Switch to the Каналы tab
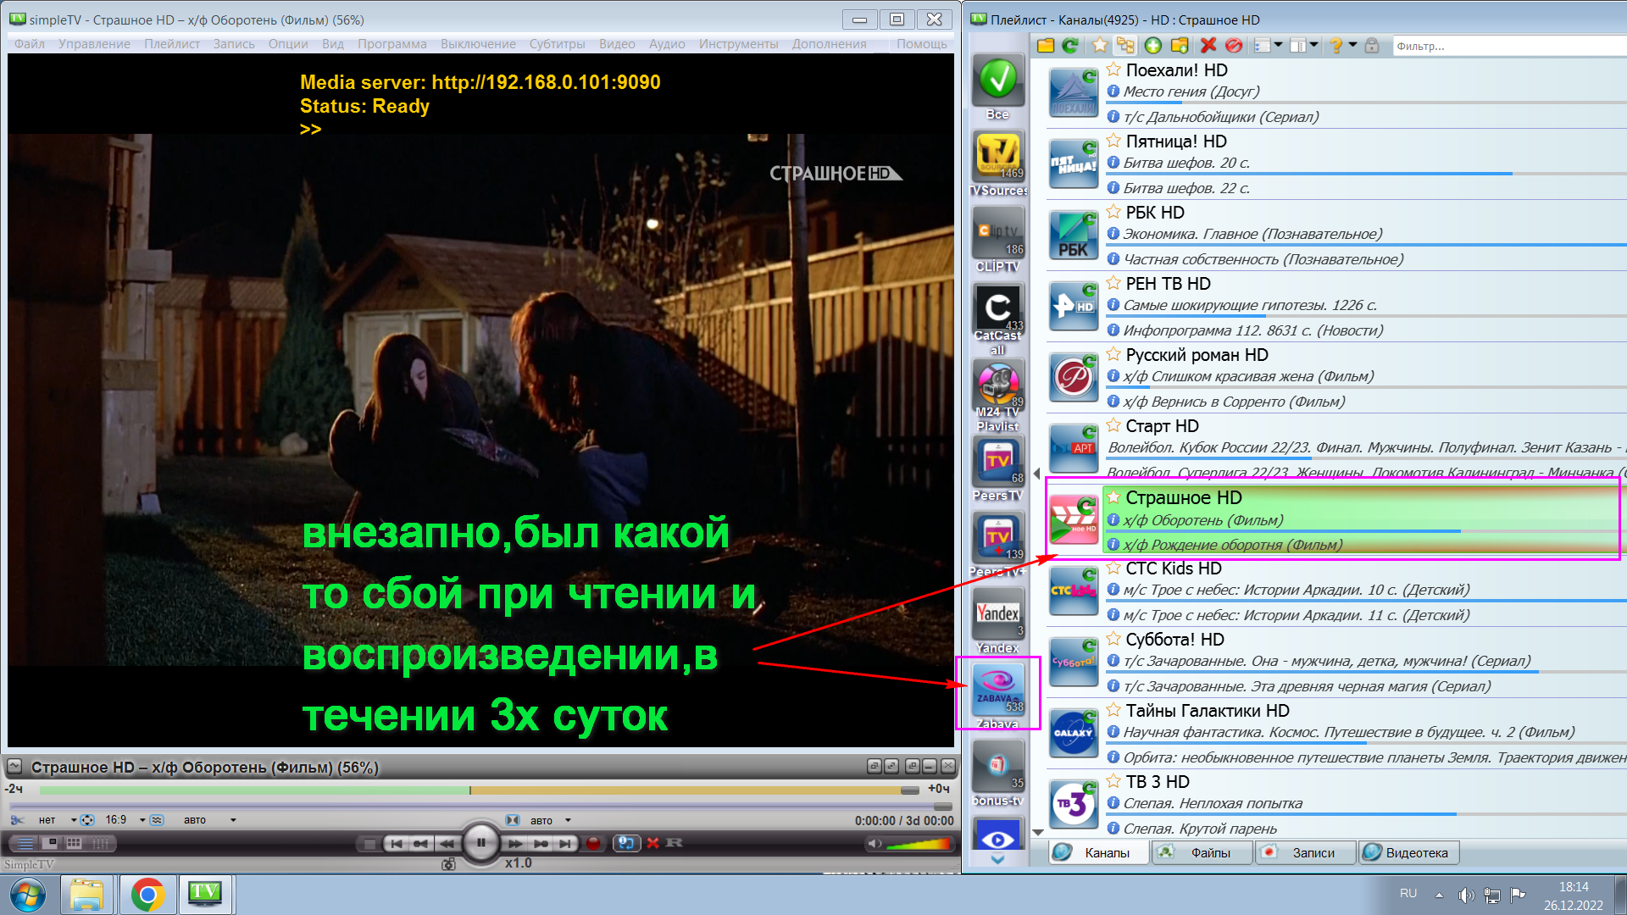The image size is (1627, 915). point(1097,853)
